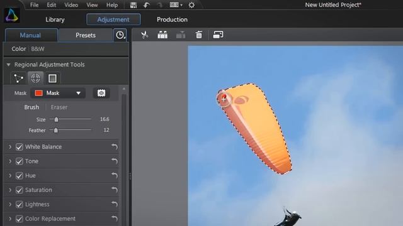The height and width of the screenshot is (226, 403).
Task: Reset the Tone adjustments
Action: (x=115, y=161)
